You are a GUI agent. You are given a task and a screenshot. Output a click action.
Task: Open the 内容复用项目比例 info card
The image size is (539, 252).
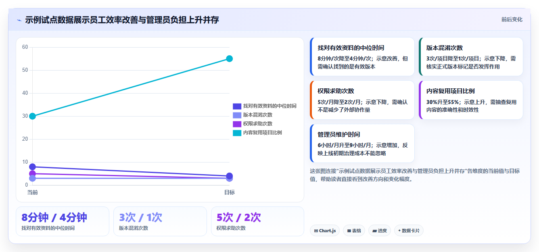tap(471, 100)
